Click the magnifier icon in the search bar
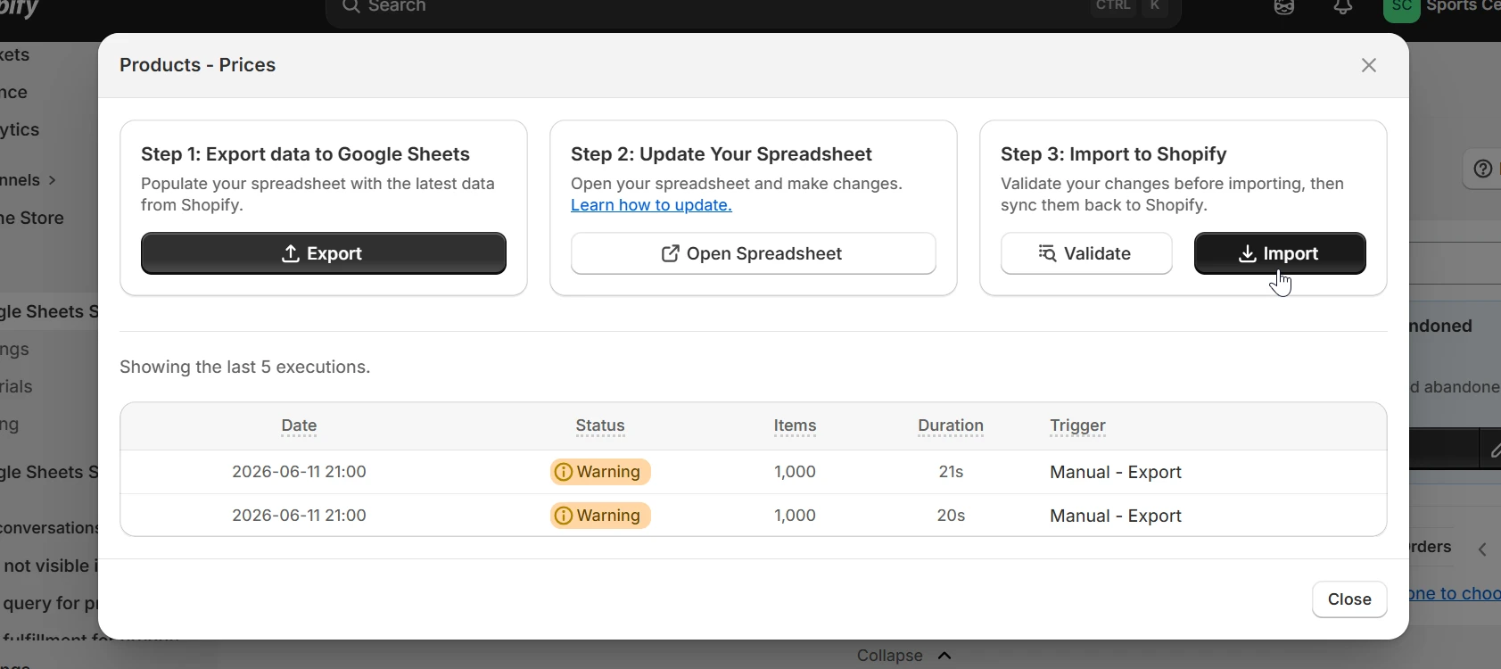 click(351, 7)
